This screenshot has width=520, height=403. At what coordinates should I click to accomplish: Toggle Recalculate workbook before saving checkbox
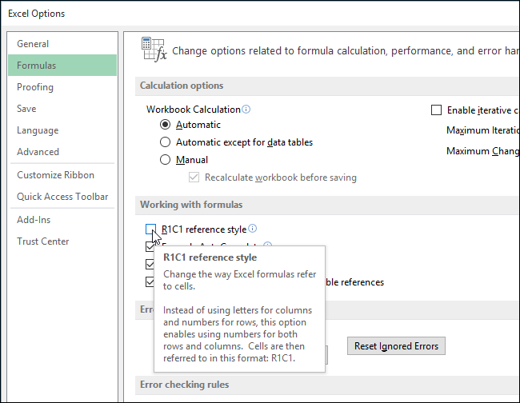194,178
